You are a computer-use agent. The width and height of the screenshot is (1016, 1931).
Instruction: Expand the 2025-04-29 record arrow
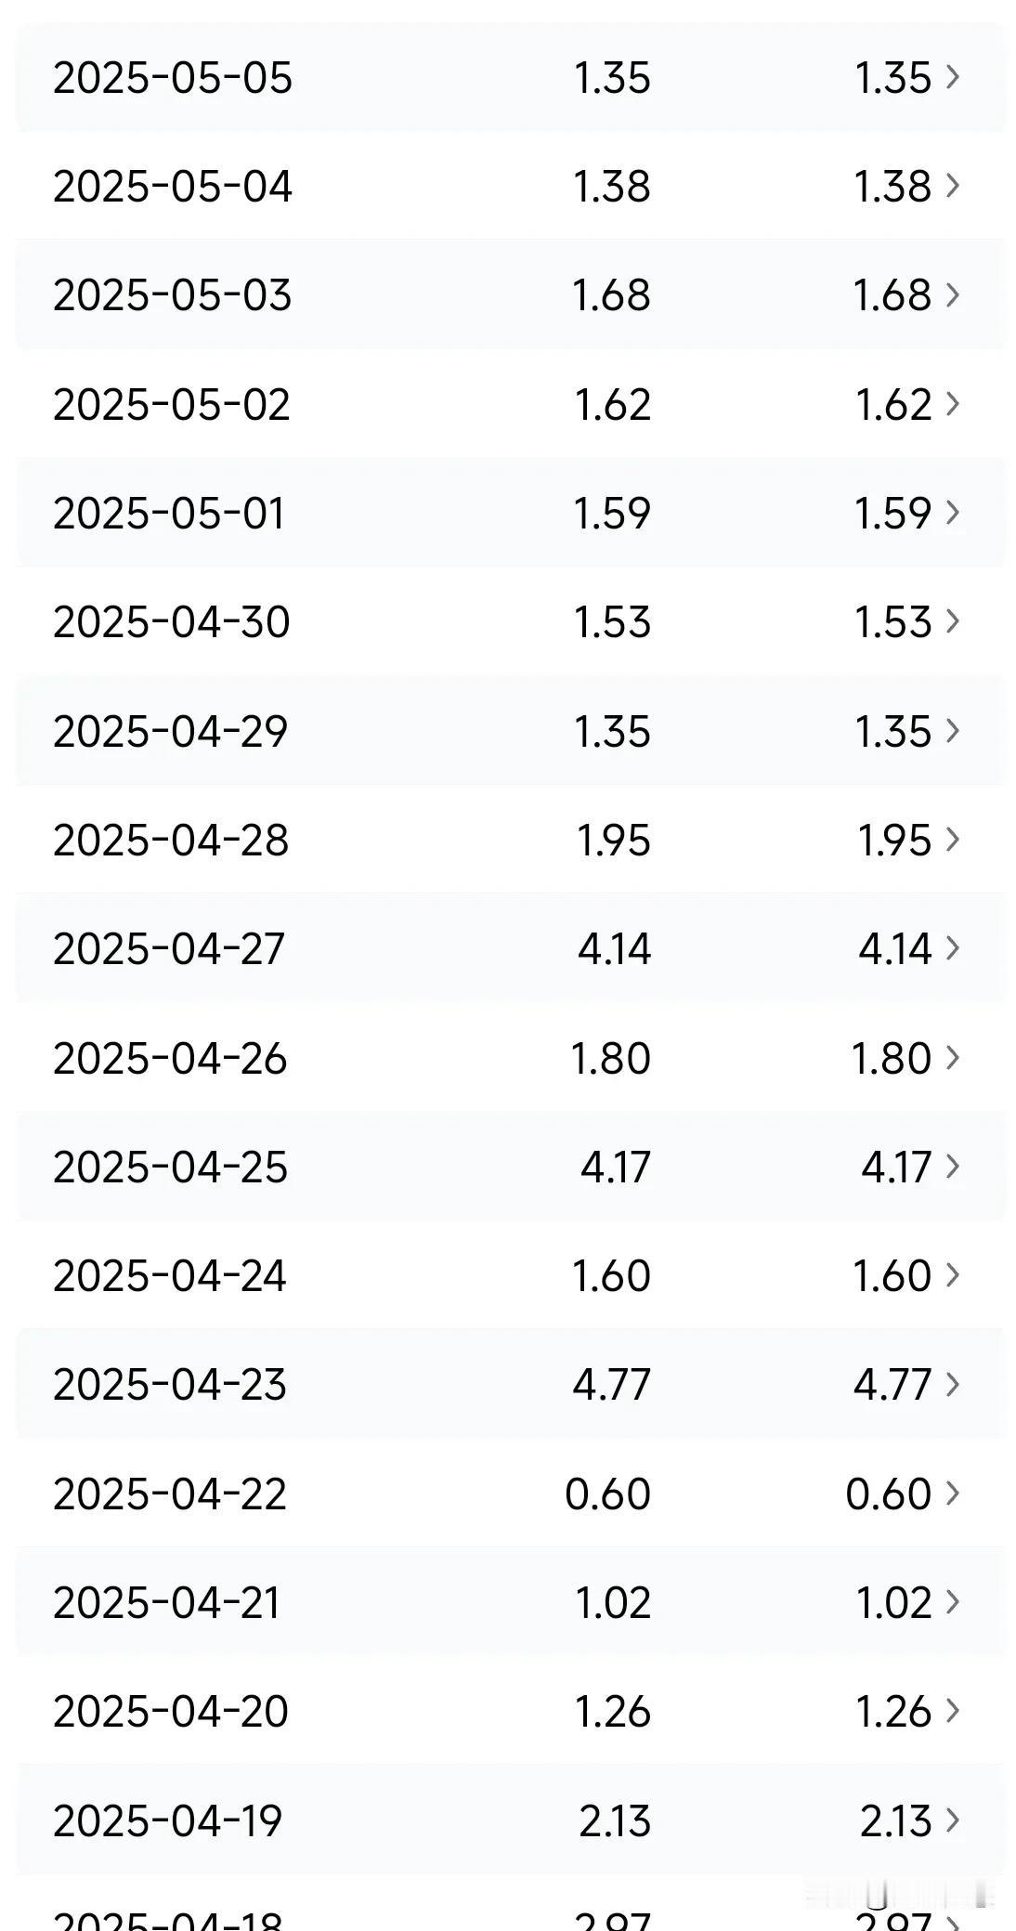click(952, 731)
